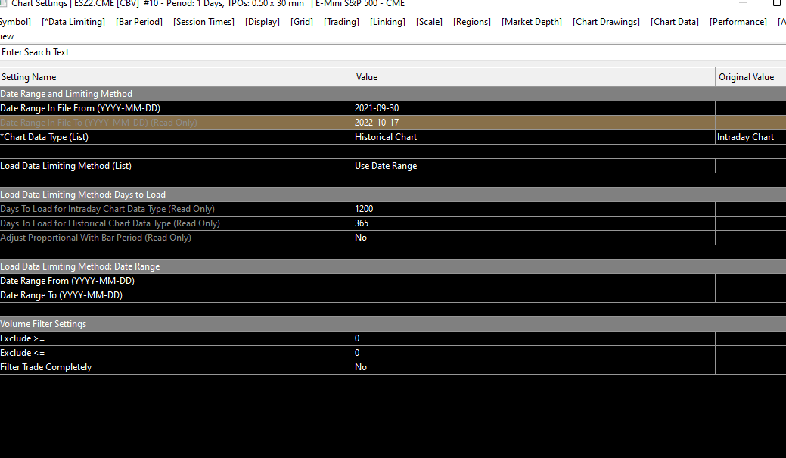Select the Load Data Limiting Method (List) label

click(x=66, y=166)
